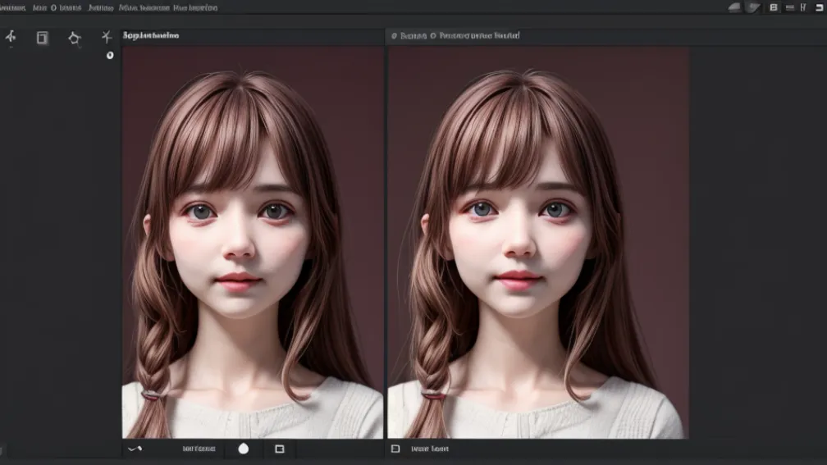The height and width of the screenshot is (465, 827).
Task: Click the bracket icon at top-right corner
Action: tap(819, 7)
